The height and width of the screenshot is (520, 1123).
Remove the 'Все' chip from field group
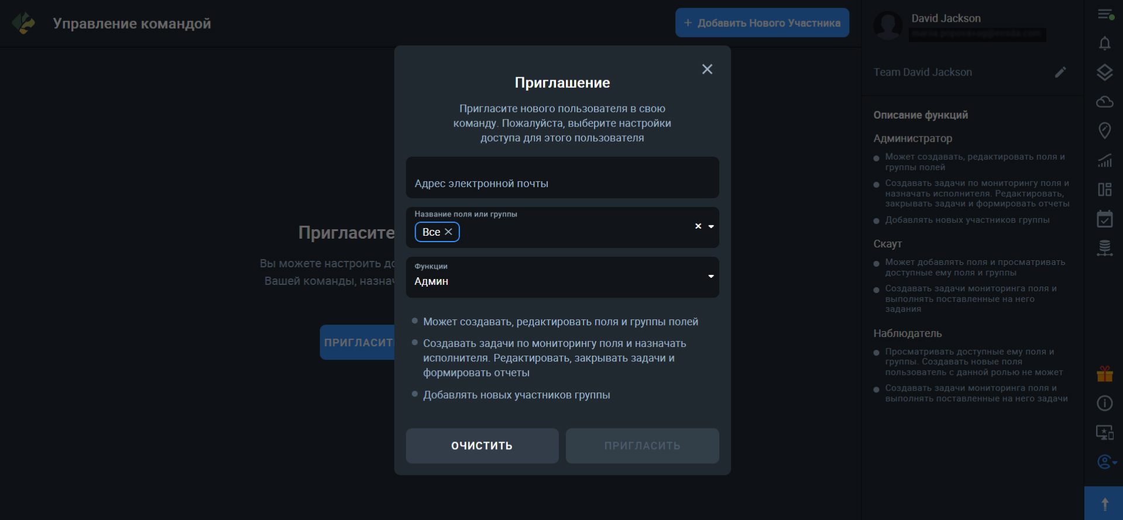click(448, 232)
